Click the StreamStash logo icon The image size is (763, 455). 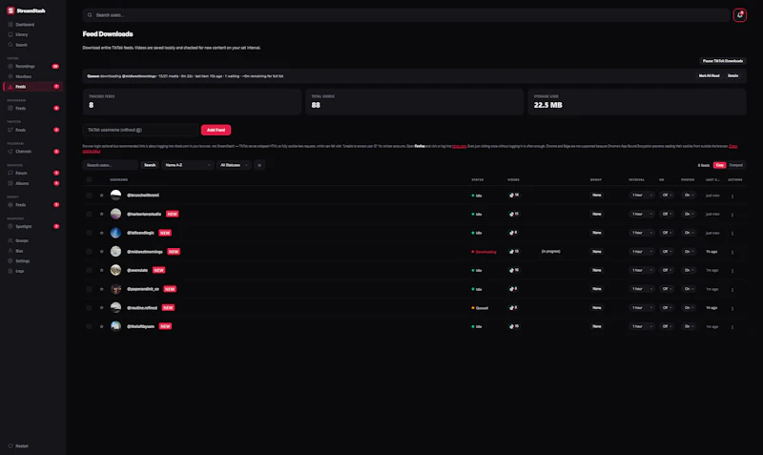[10, 10]
